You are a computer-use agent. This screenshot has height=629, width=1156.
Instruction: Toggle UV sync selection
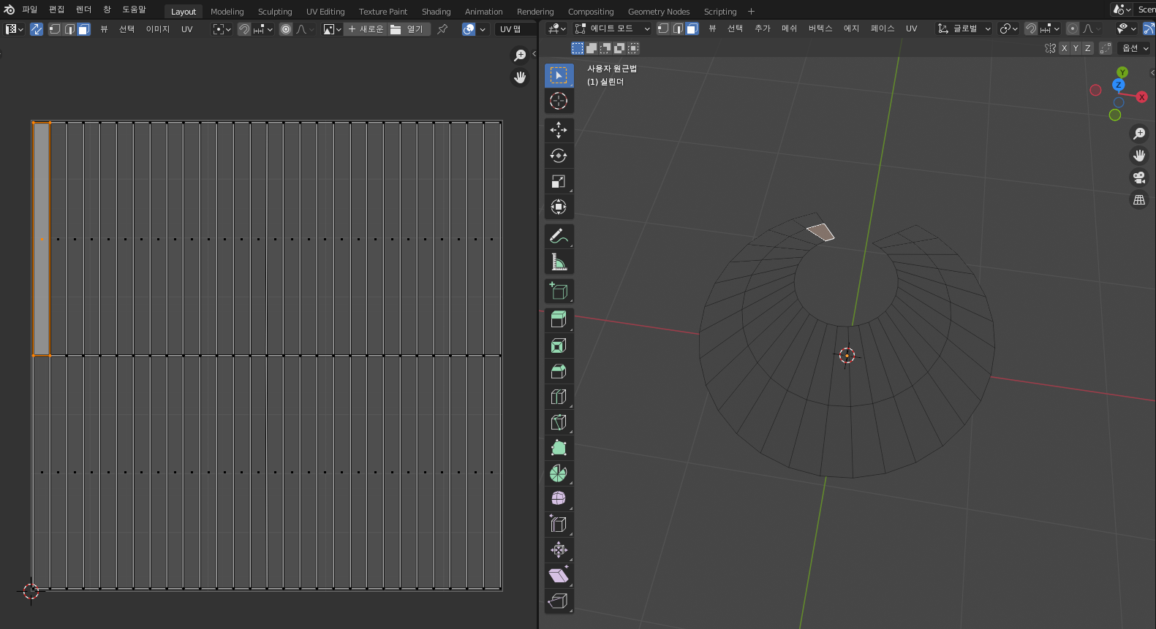click(37, 29)
